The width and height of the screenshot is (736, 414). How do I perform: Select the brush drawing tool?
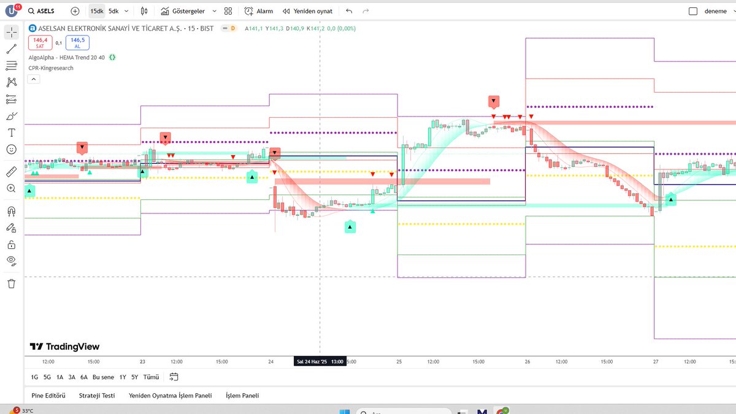pos(12,115)
